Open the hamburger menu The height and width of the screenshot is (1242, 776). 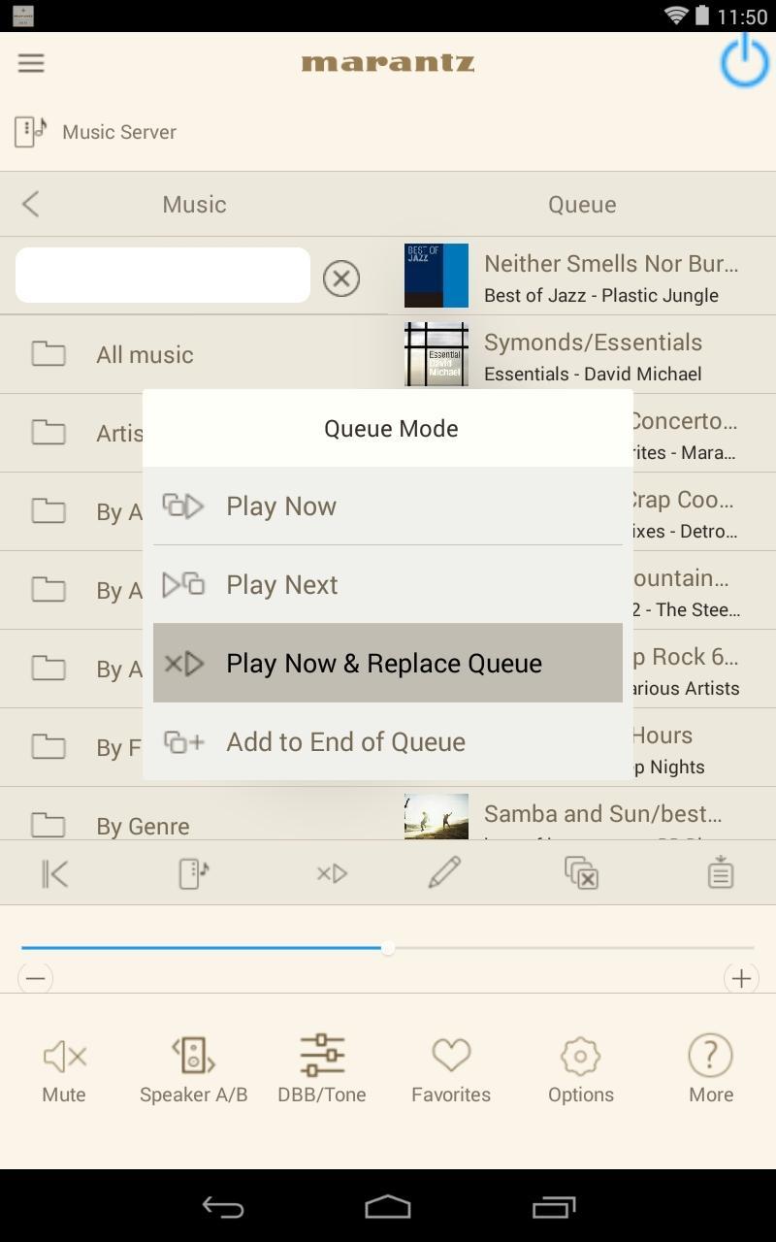click(31, 63)
